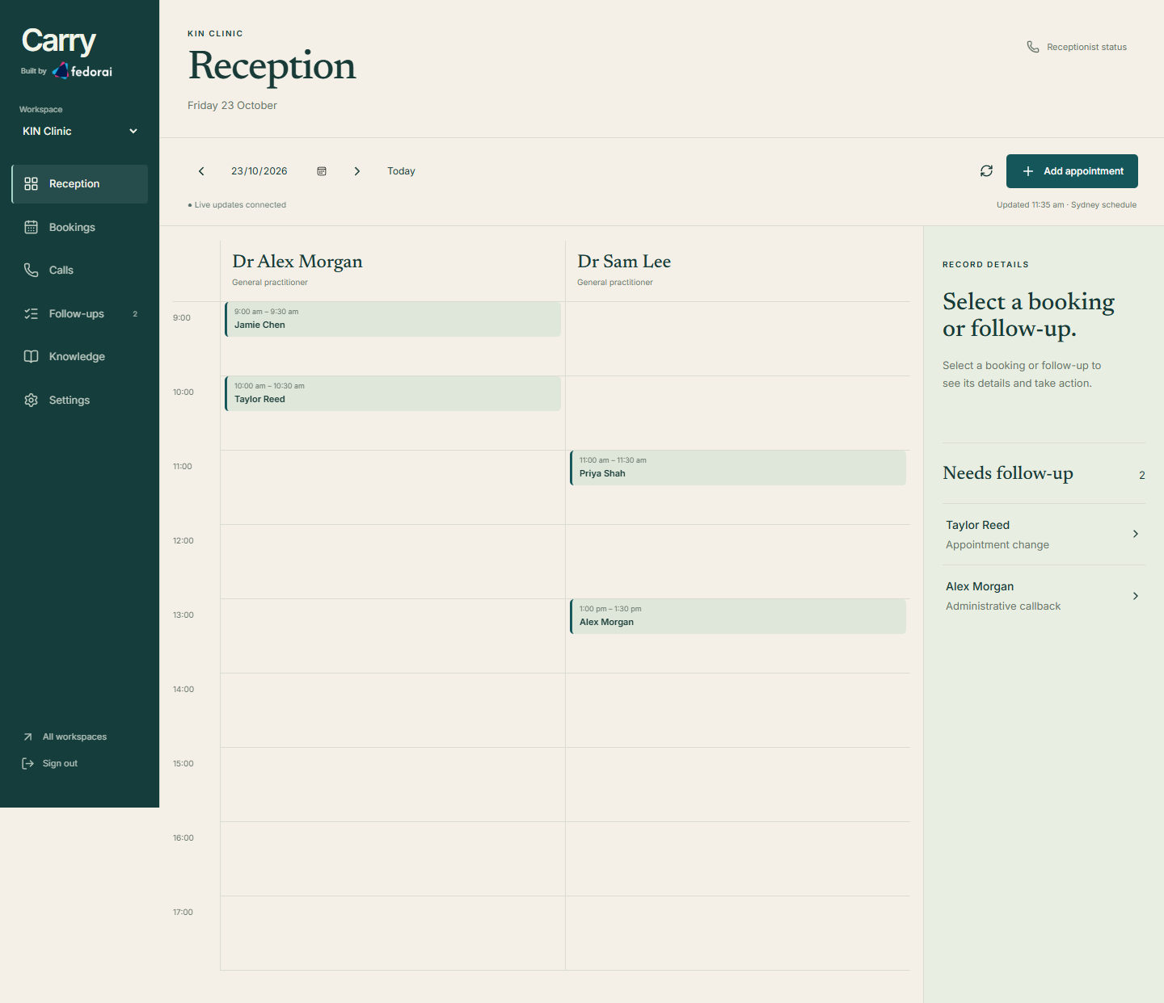
Task: Click the Needs follow-up heading
Action: coord(1008,473)
